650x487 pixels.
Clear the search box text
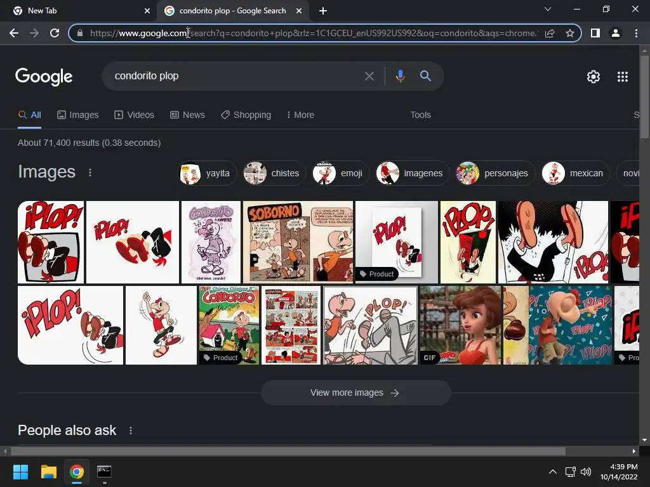(x=369, y=76)
